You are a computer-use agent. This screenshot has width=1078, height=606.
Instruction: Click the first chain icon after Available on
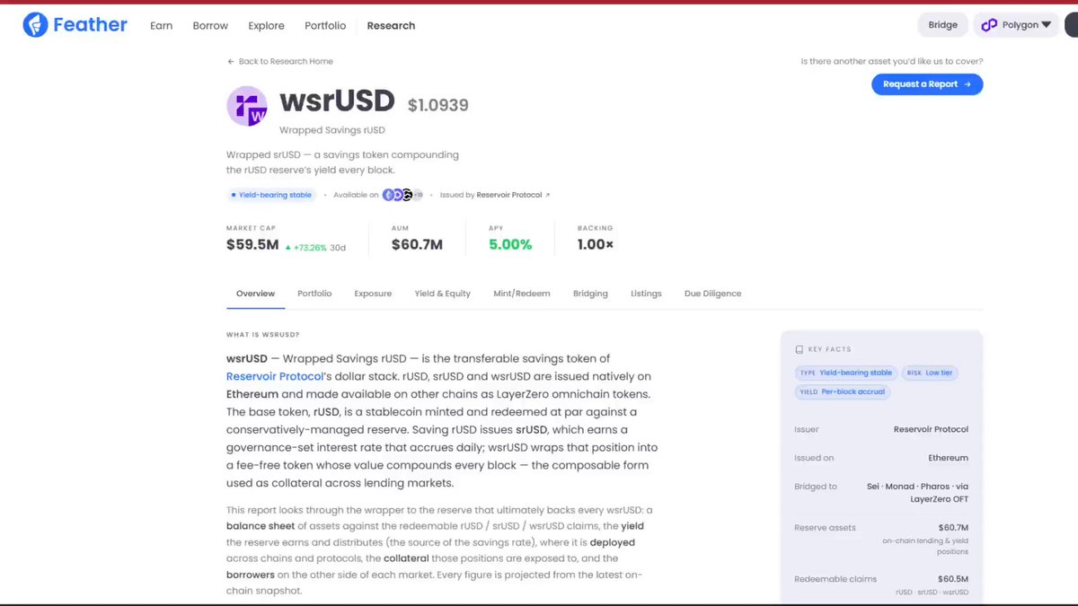[388, 195]
